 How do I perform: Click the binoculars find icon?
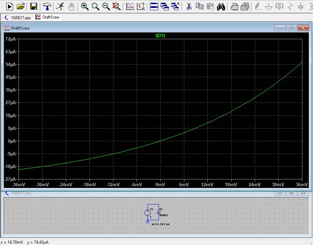click(222, 6)
